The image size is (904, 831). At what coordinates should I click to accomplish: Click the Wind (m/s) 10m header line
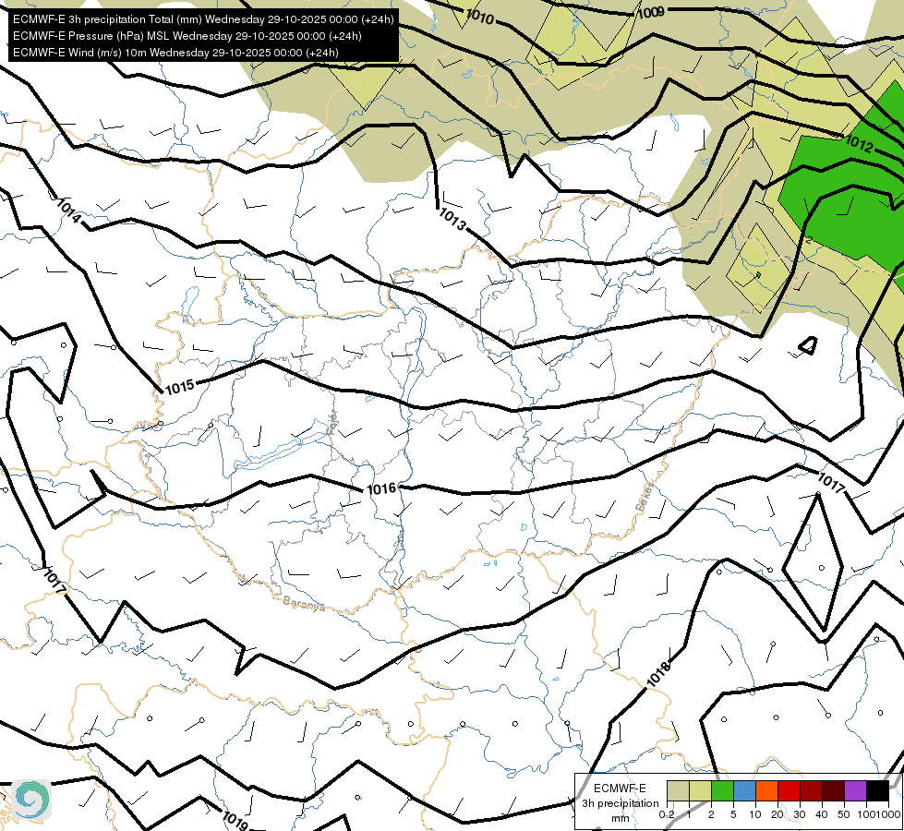coord(175,53)
